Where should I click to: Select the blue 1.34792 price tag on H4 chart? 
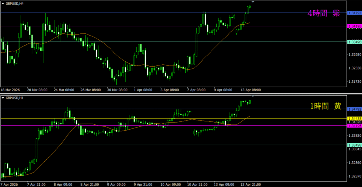pos(354,13)
